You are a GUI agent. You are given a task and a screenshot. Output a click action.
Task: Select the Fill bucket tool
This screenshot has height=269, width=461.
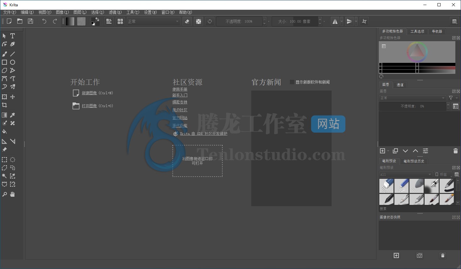pyautogui.click(x=4, y=131)
